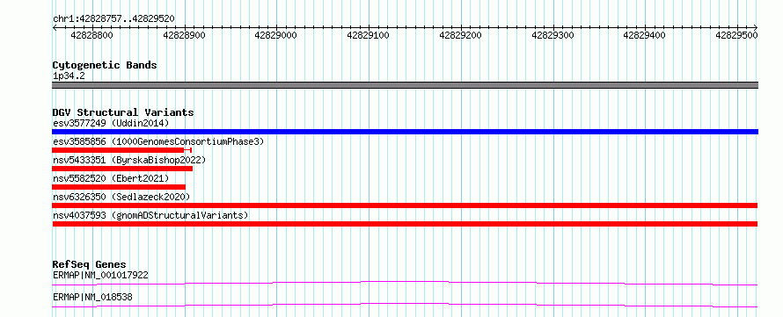783x317 pixels.
Task: Click ruler position label 42829300
Action: pos(552,35)
